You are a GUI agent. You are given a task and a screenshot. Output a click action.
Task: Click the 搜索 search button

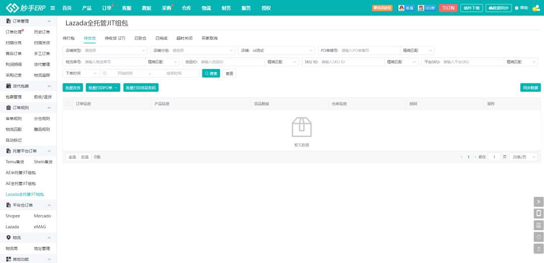pos(211,73)
